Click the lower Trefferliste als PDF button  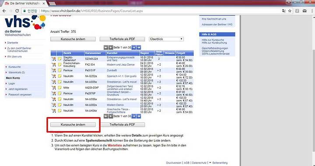(x=122, y=125)
